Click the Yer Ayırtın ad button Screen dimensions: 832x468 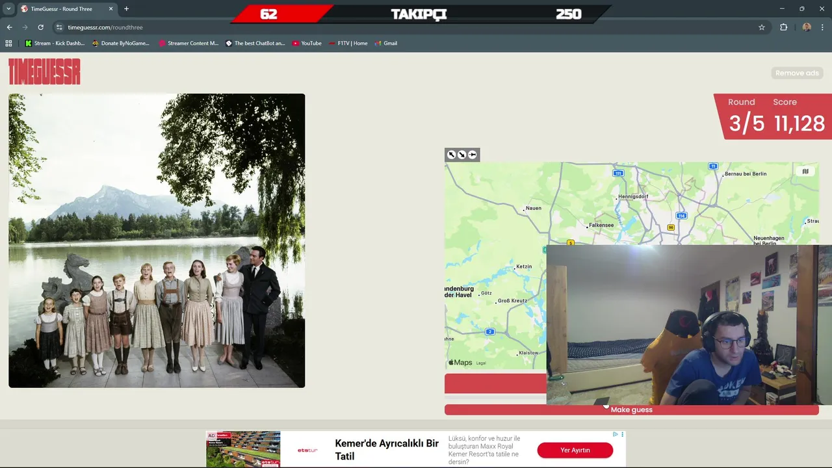575,450
